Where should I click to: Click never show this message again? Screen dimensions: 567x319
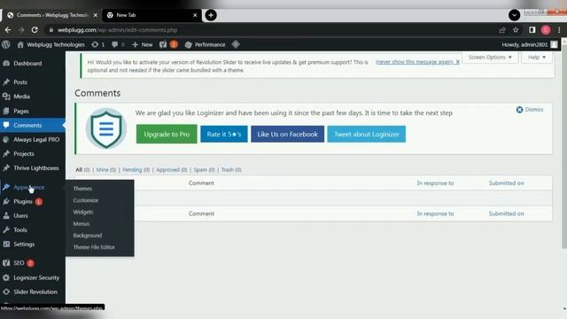coord(417,62)
